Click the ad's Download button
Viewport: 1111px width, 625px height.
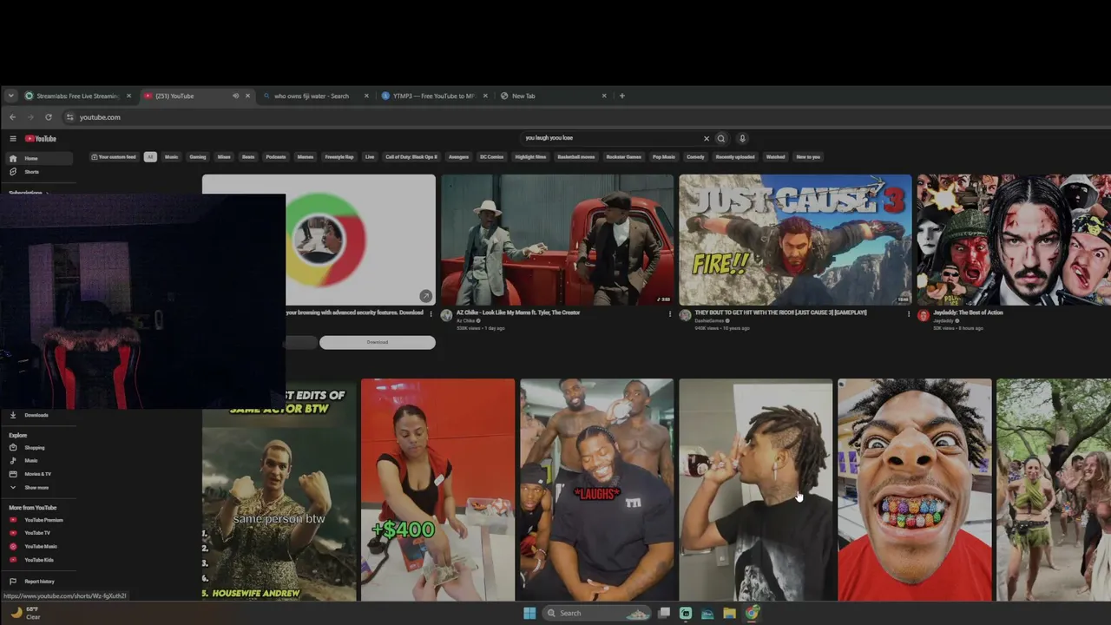tap(378, 342)
